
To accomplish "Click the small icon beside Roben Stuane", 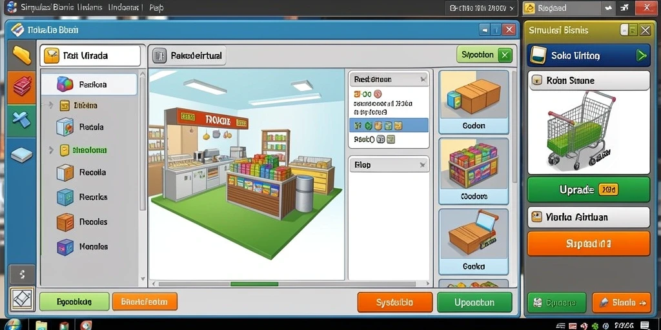I will (x=536, y=81).
